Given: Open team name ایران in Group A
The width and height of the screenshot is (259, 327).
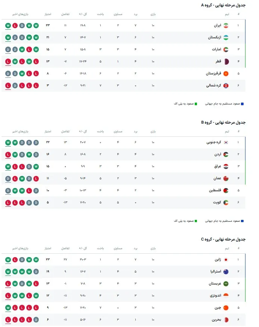Looking at the screenshot, I should pyautogui.click(x=218, y=26).
